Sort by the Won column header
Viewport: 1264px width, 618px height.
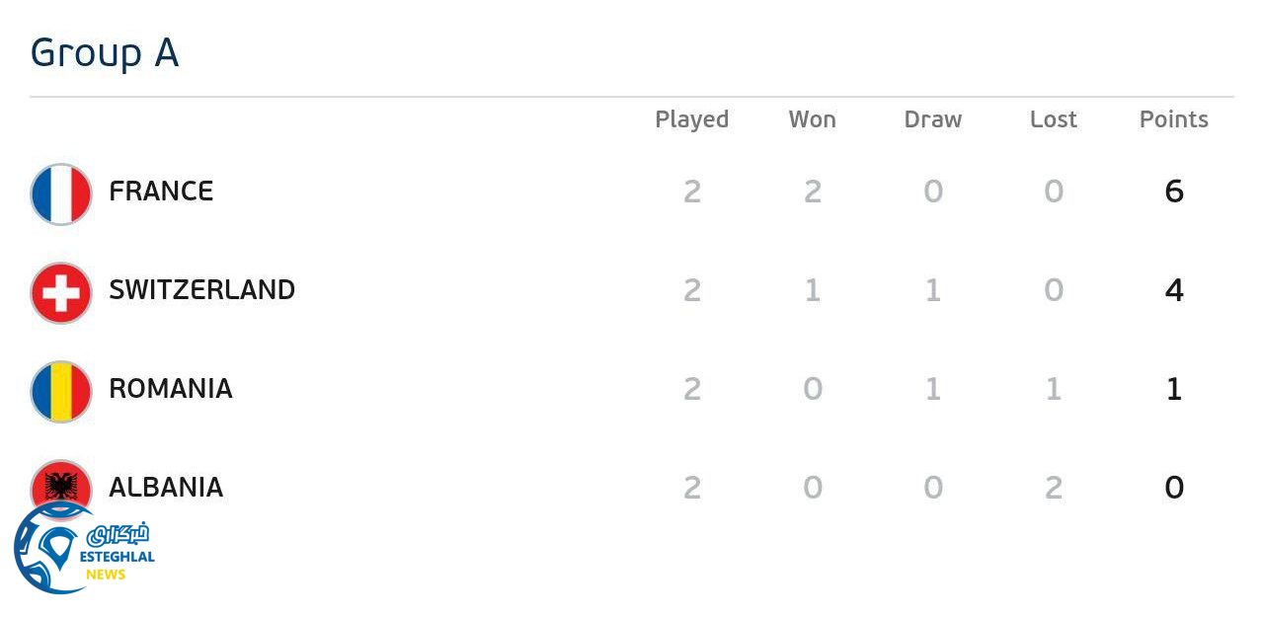click(x=812, y=119)
